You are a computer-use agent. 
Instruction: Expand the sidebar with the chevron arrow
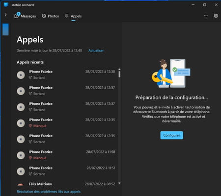pyautogui.click(x=5, y=15)
